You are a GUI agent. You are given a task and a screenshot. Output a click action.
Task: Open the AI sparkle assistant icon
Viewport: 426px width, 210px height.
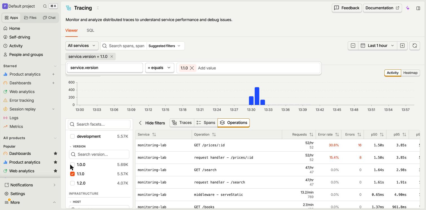coord(408,8)
